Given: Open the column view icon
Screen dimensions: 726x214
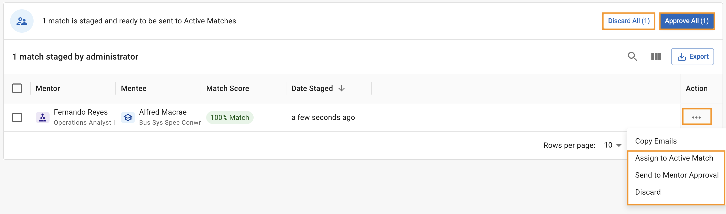Looking at the screenshot, I should 656,57.
